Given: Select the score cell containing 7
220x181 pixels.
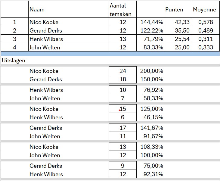Looking at the screenshot, I should coord(122,98).
